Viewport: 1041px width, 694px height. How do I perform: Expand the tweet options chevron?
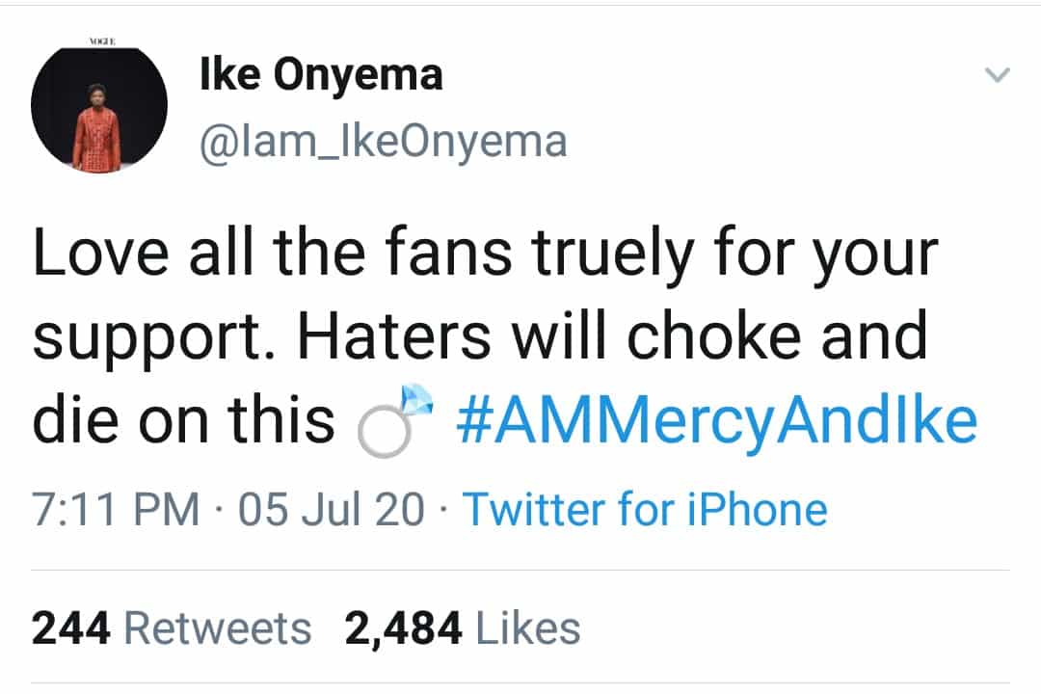998,75
